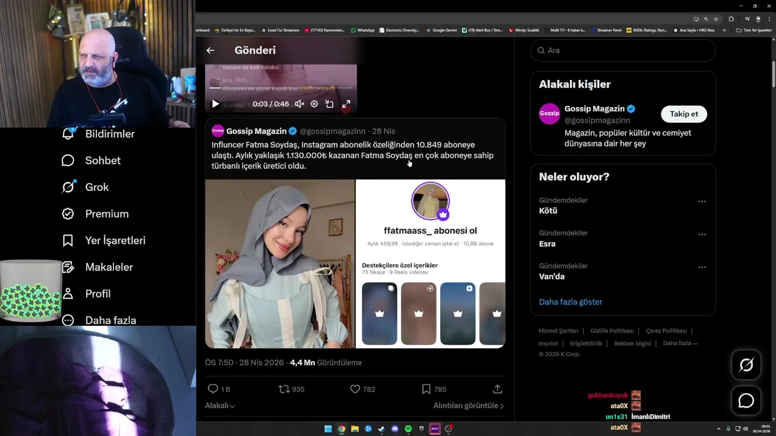This screenshot has width=776, height=436.
Task: Open the Tüm Yer İşaretleri folder
Action: [754, 30]
